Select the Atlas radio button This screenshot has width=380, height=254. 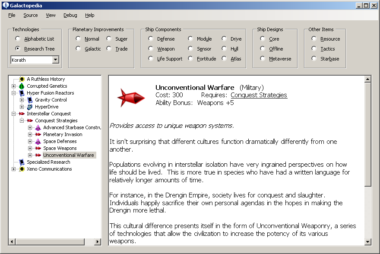(x=224, y=58)
